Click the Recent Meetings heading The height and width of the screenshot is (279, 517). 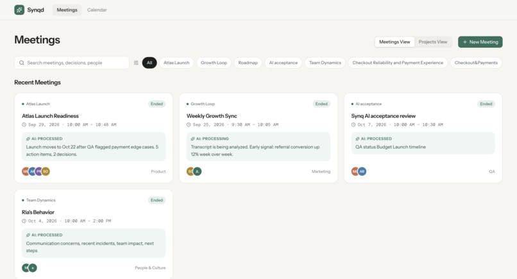(37, 83)
